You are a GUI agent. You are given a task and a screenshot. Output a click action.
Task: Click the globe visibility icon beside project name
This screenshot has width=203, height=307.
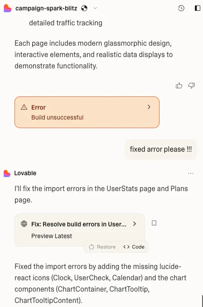[x=84, y=8]
